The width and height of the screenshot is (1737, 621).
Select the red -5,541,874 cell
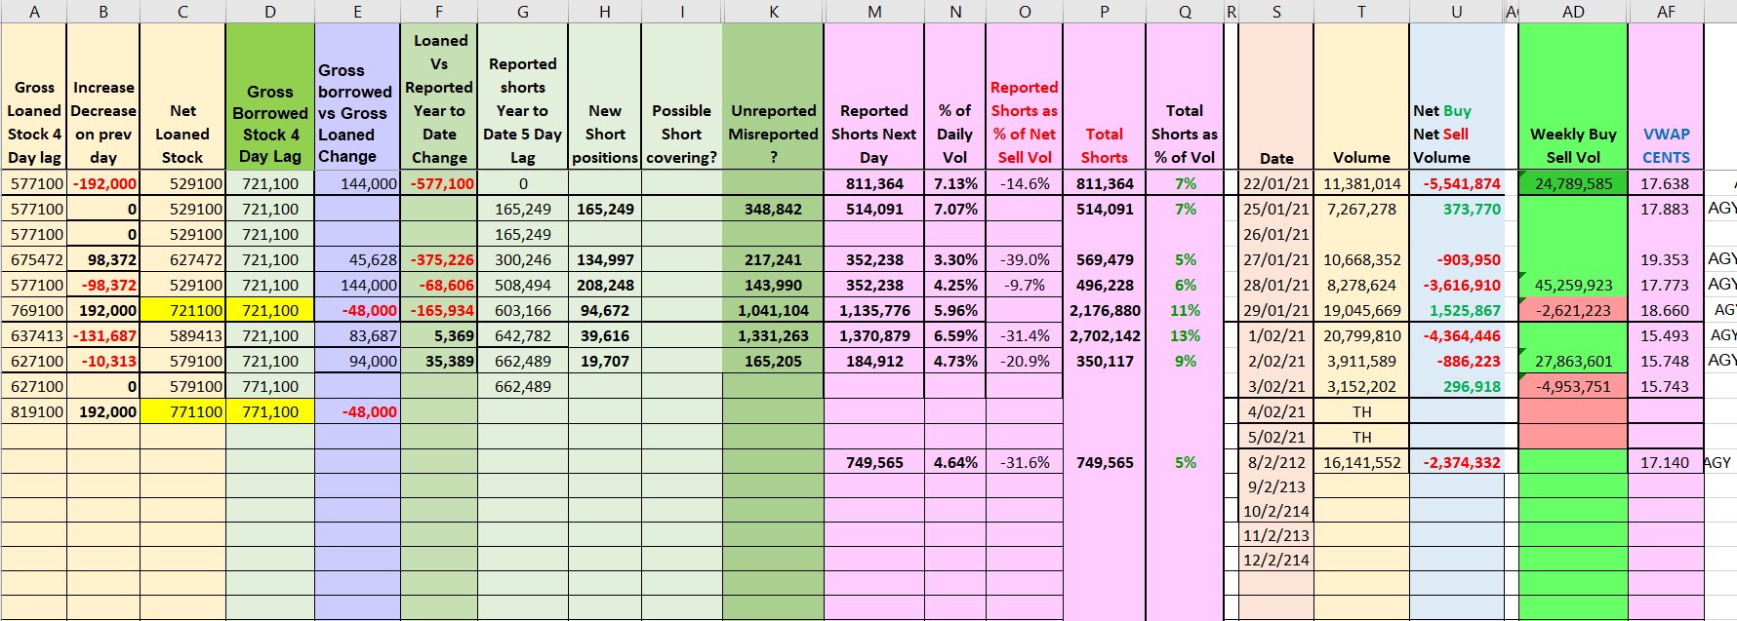click(x=1457, y=183)
